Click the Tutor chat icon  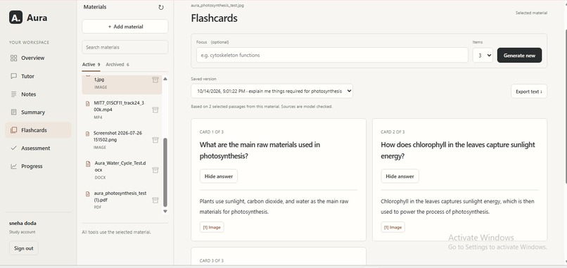coord(14,76)
